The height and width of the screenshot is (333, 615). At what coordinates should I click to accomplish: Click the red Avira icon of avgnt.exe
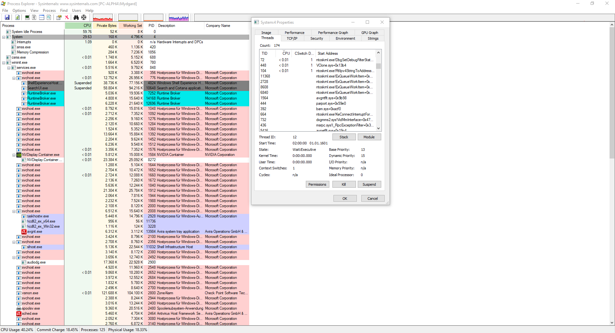[24, 231]
